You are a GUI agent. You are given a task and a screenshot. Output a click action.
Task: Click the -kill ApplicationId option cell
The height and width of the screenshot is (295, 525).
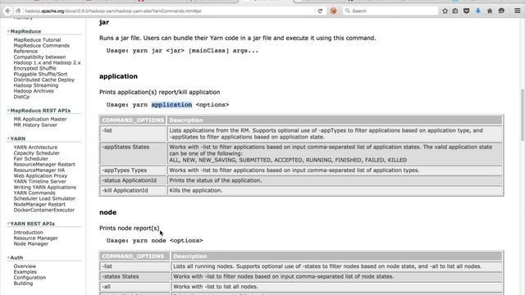(133, 190)
